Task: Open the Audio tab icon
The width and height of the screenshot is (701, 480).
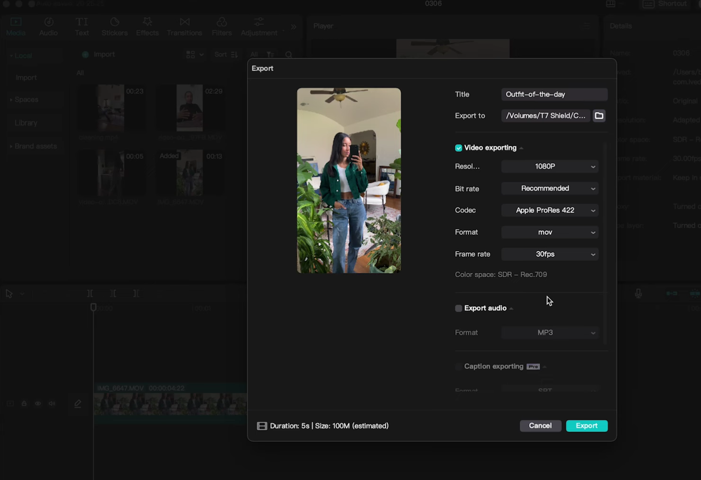Action: point(48,22)
